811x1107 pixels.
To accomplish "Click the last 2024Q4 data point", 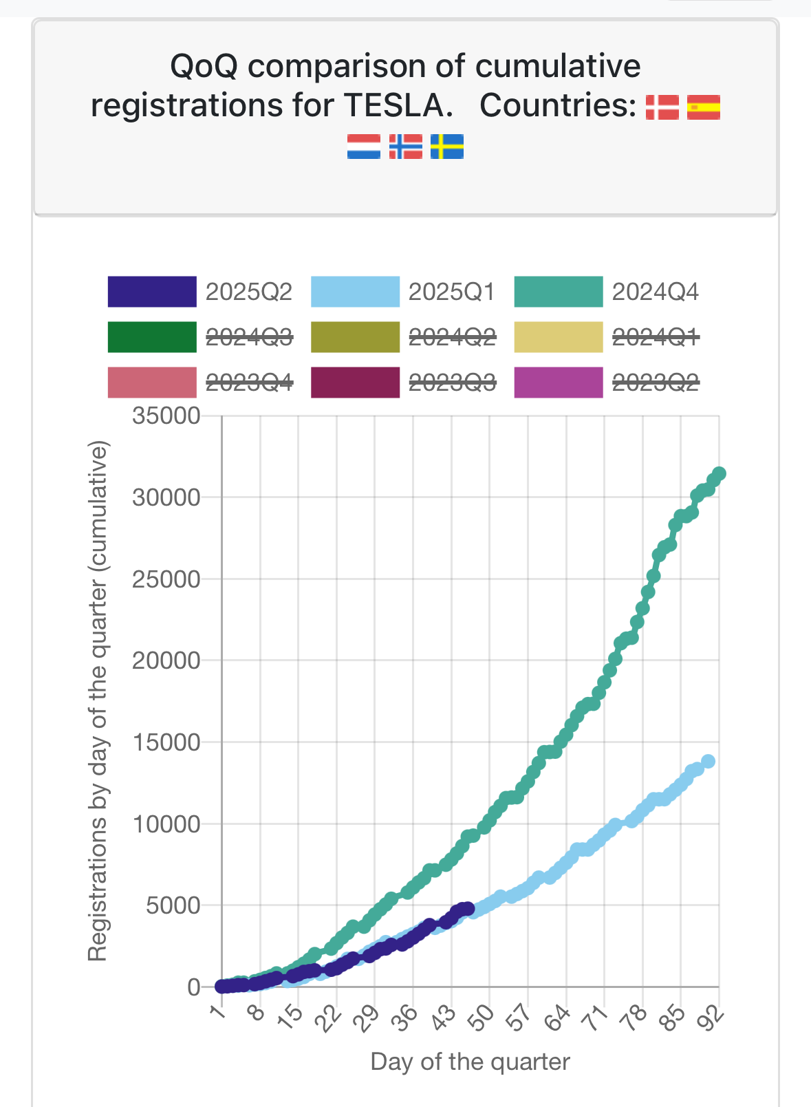I will tap(720, 473).
